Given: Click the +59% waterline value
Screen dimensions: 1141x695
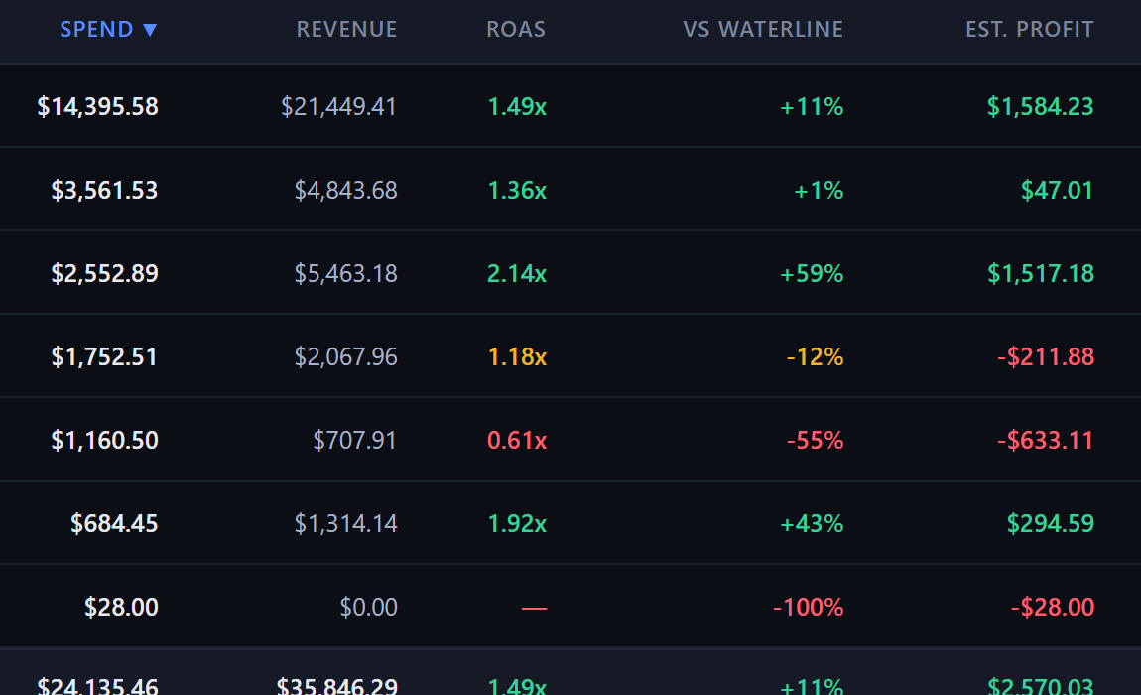Looking at the screenshot, I should tap(812, 273).
